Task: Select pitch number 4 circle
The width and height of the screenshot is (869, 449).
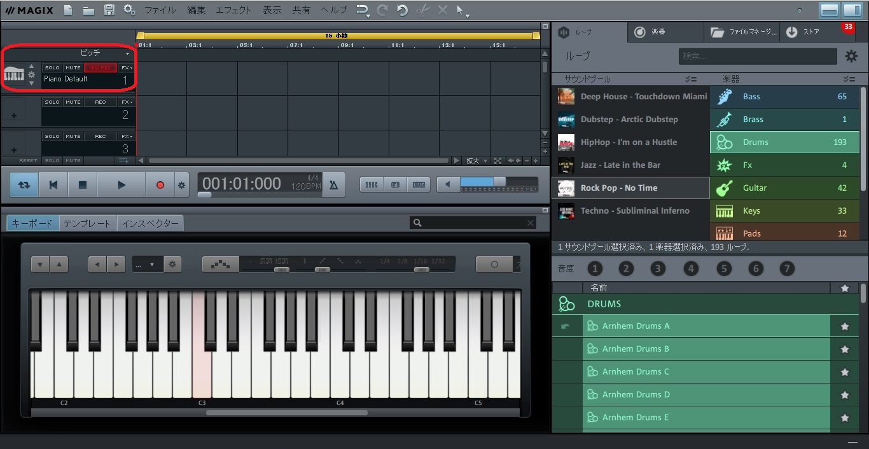Action: click(691, 268)
